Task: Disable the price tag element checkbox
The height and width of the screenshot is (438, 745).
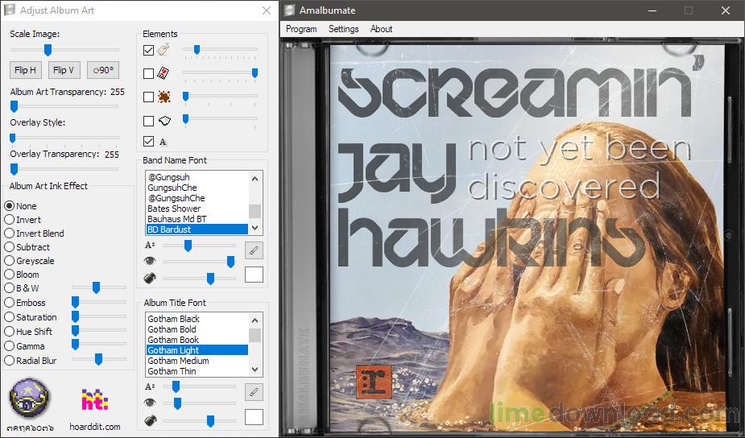Action: (x=148, y=50)
